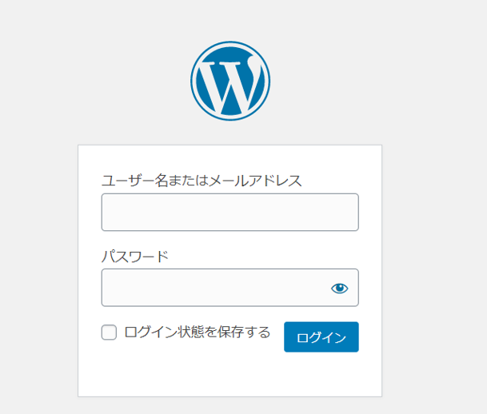Place cursor in the password box
487x414 pixels.
[x=230, y=288]
